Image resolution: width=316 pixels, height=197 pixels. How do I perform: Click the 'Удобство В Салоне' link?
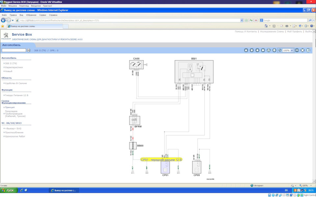[16, 83]
